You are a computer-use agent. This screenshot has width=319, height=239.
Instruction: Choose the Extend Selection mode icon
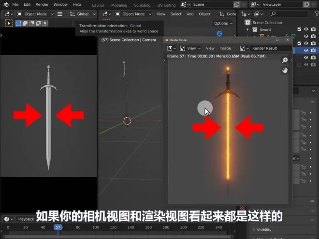pyautogui.click(x=25, y=23)
